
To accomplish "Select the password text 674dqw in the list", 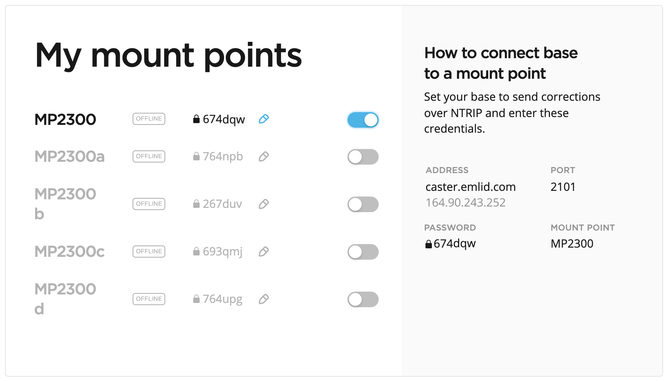I will [223, 119].
